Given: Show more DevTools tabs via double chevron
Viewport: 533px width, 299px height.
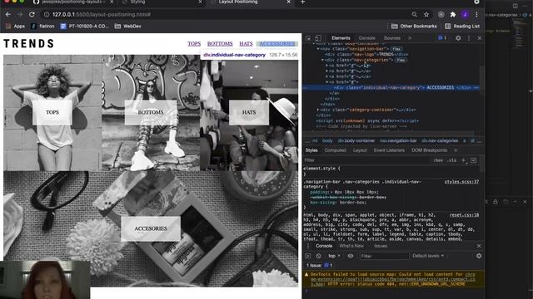Looking at the screenshot, I should pyautogui.click(x=410, y=38).
